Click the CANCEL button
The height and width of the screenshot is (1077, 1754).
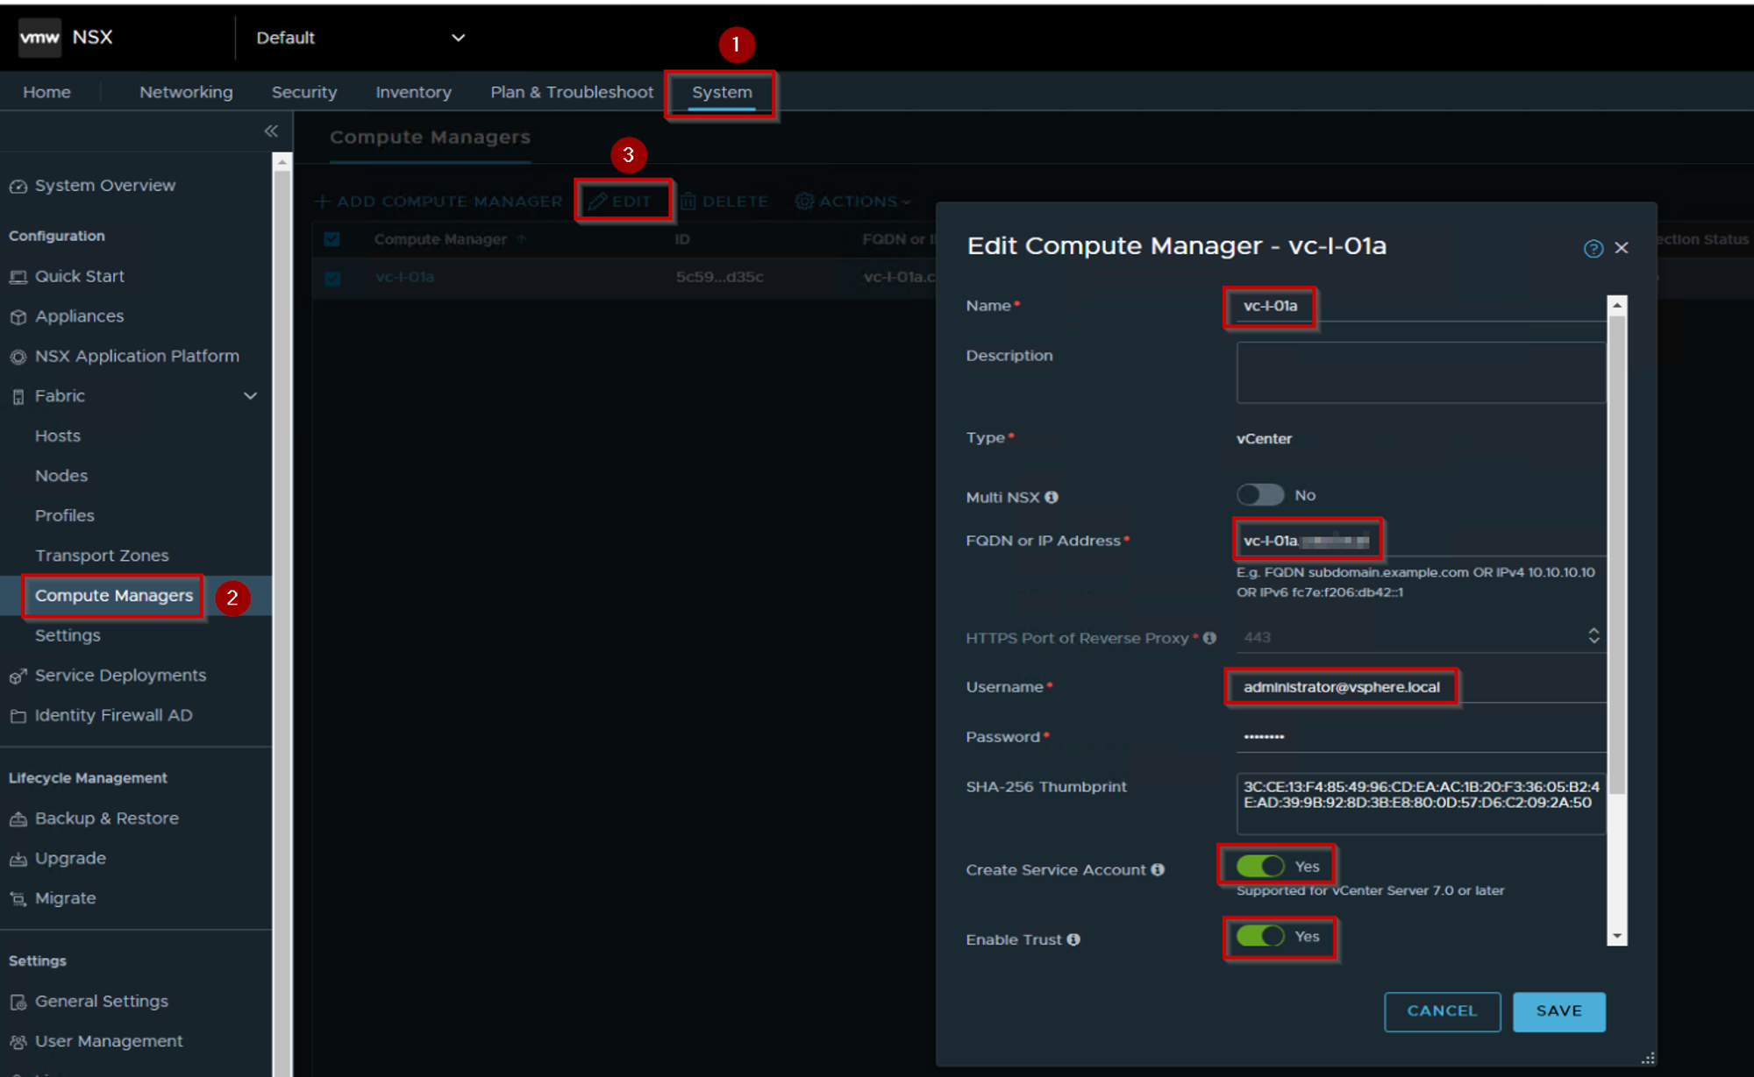(x=1441, y=1011)
